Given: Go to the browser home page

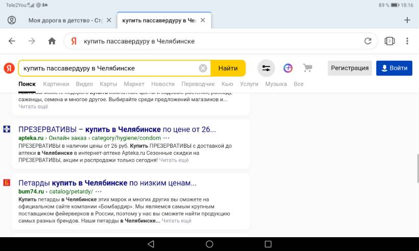Looking at the screenshot, I should [x=52, y=41].
